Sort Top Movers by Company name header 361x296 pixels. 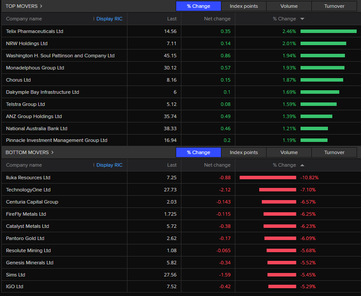[x=24, y=19]
